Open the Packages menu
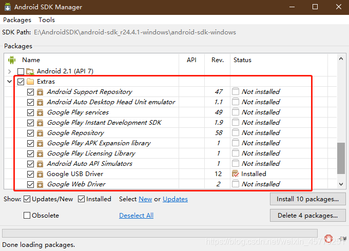The width and height of the screenshot is (349, 251). click(17, 20)
